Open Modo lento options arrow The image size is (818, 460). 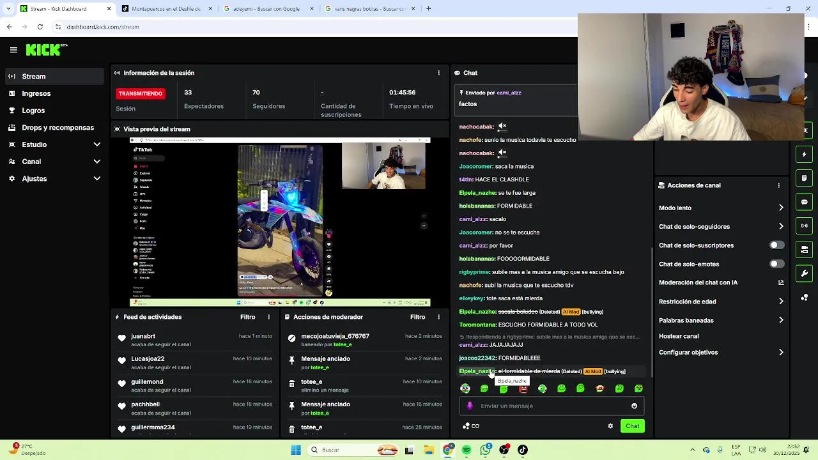coord(780,208)
